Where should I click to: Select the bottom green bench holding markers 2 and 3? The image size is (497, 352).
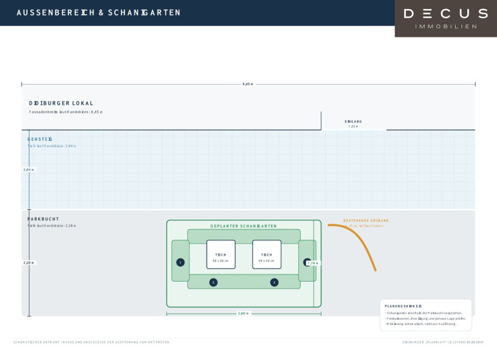(244, 282)
